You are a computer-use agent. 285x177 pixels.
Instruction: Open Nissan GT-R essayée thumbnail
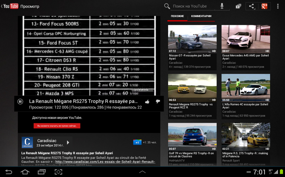click(192, 39)
